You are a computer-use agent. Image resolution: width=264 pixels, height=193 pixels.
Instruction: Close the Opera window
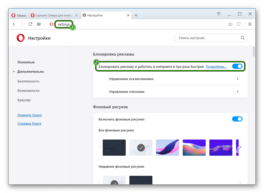(250, 14)
